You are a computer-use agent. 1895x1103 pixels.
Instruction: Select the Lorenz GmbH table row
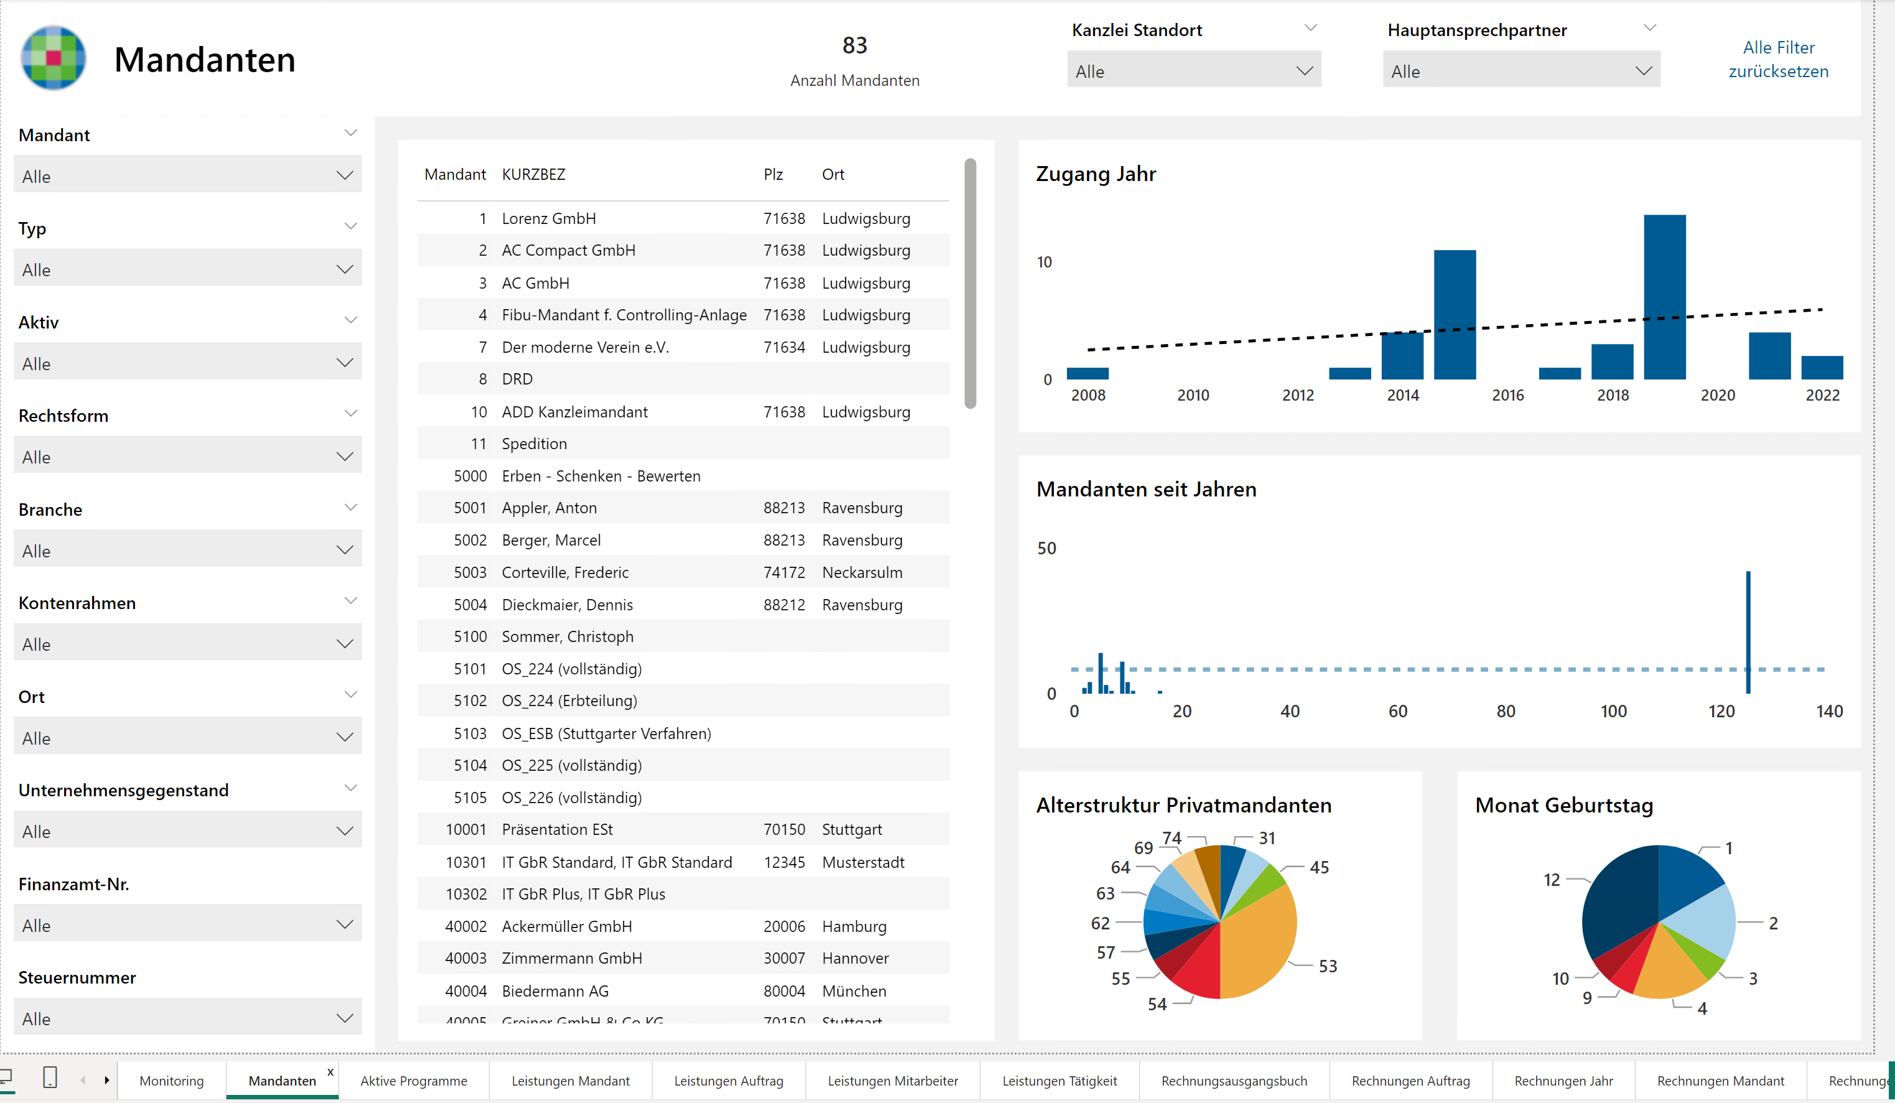(683, 218)
